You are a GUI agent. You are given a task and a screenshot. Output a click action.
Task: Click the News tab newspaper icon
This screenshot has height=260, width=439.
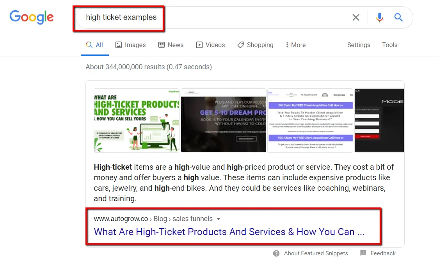[x=161, y=45]
